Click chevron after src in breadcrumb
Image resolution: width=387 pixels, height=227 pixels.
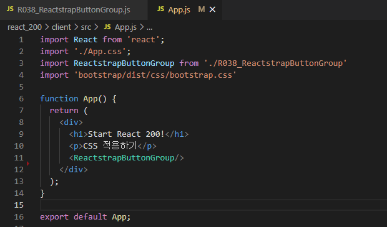[x=96, y=27]
